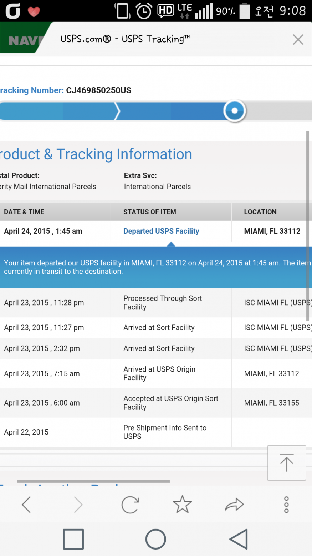Click the horizontal scrollbar at bottom
312x556 pixels.
pyautogui.click(x=93, y=481)
